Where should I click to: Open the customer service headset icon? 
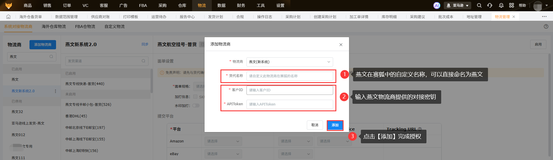(490, 5)
